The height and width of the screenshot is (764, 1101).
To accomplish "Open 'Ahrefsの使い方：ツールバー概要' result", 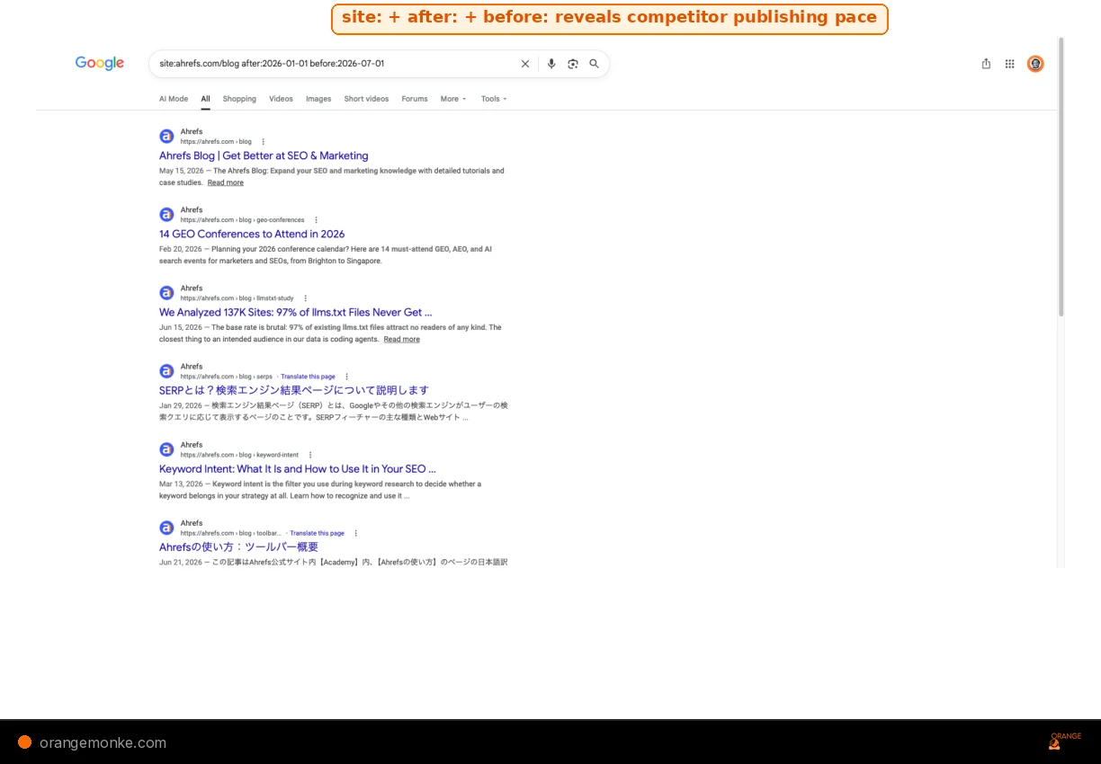I will point(238,546).
